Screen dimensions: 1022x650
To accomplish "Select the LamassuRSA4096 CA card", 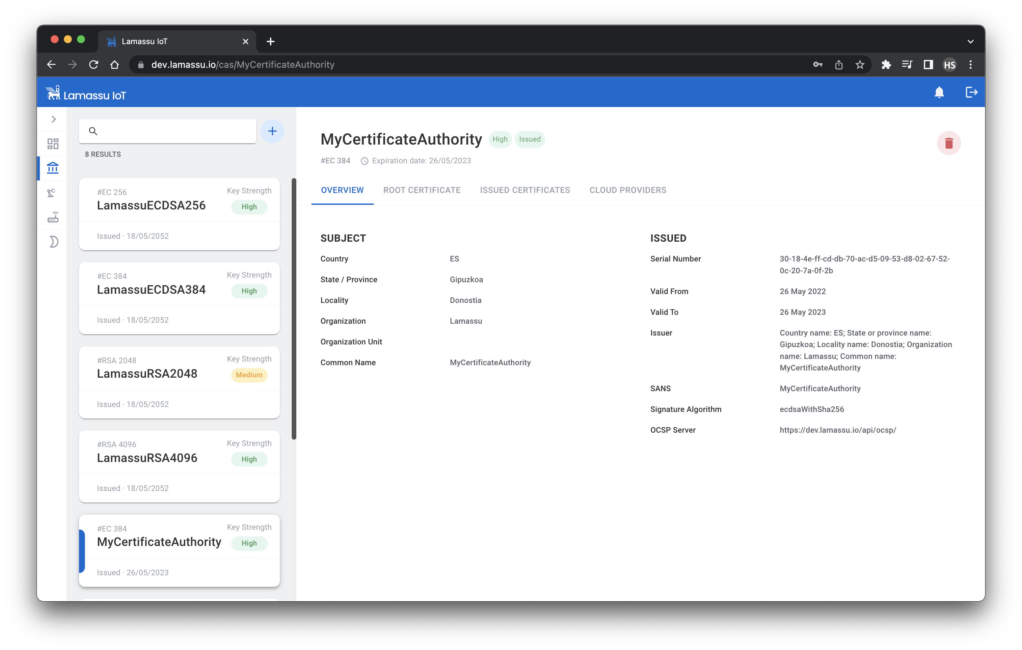I will pyautogui.click(x=179, y=466).
